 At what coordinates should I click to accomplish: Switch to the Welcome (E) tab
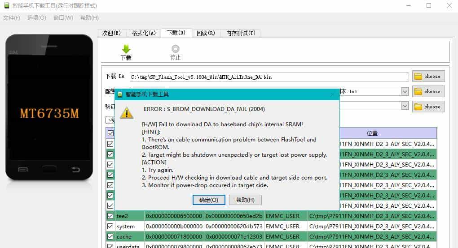coord(111,33)
